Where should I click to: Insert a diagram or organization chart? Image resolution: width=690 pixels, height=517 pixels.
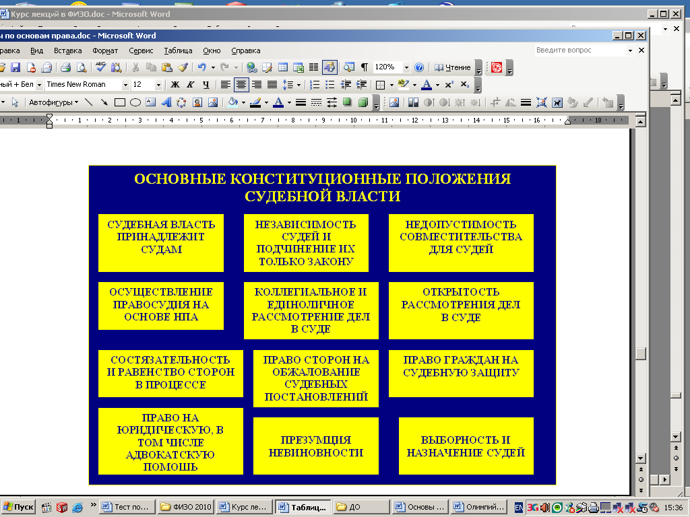181,102
